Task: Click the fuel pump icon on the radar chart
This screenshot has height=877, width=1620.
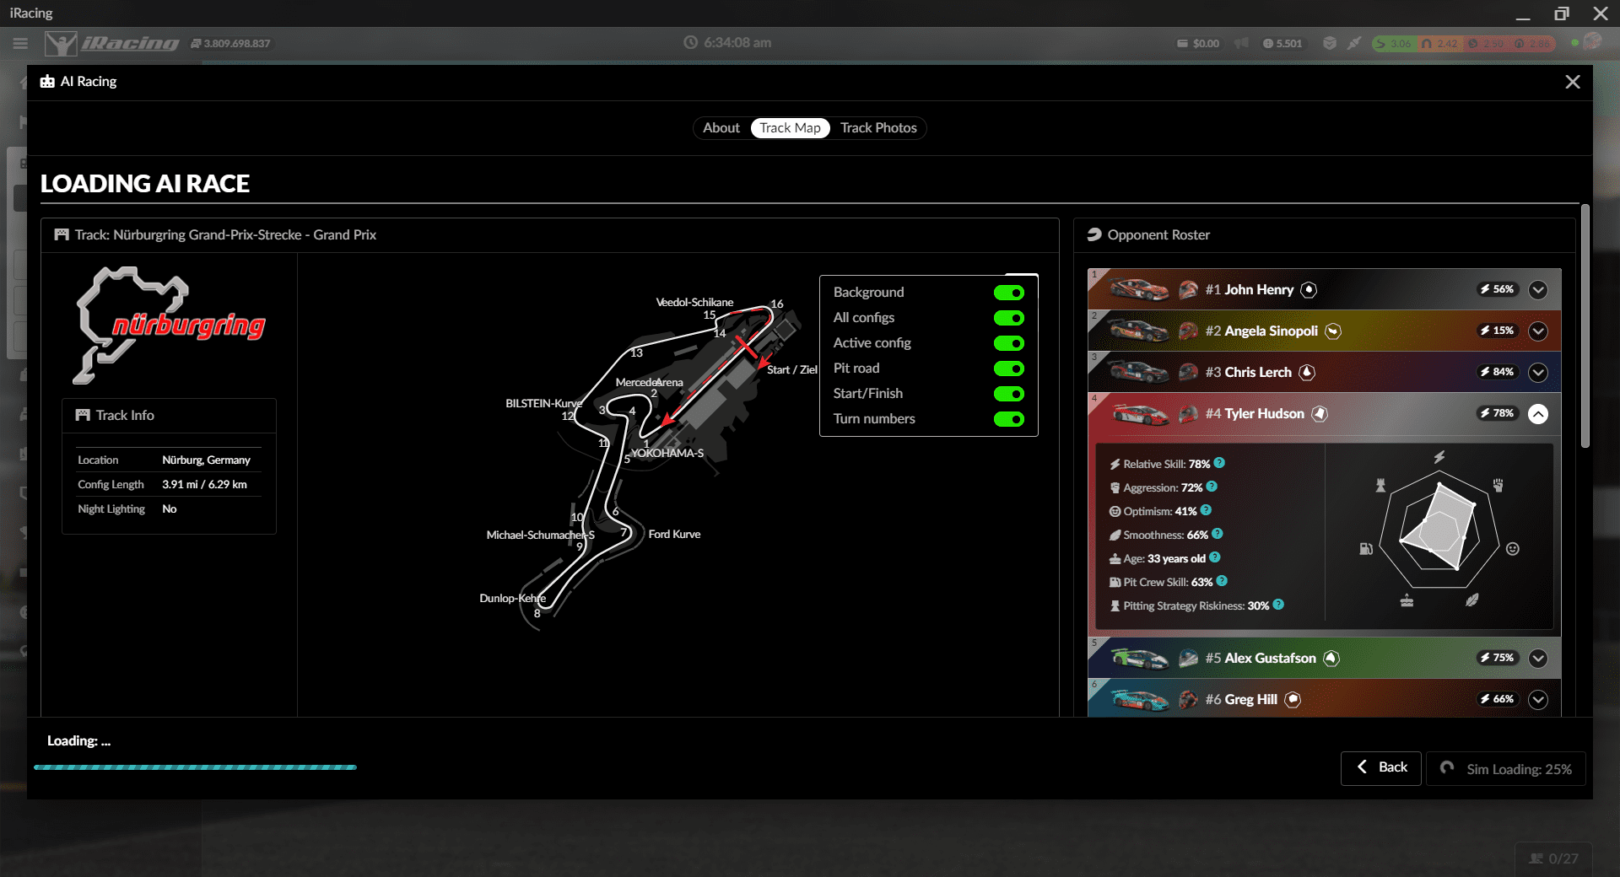Action: (x=1366, y=549)
